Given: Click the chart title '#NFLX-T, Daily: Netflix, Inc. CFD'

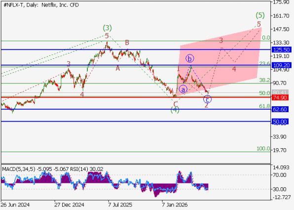Looking at the screenshot, I should 41,5.
